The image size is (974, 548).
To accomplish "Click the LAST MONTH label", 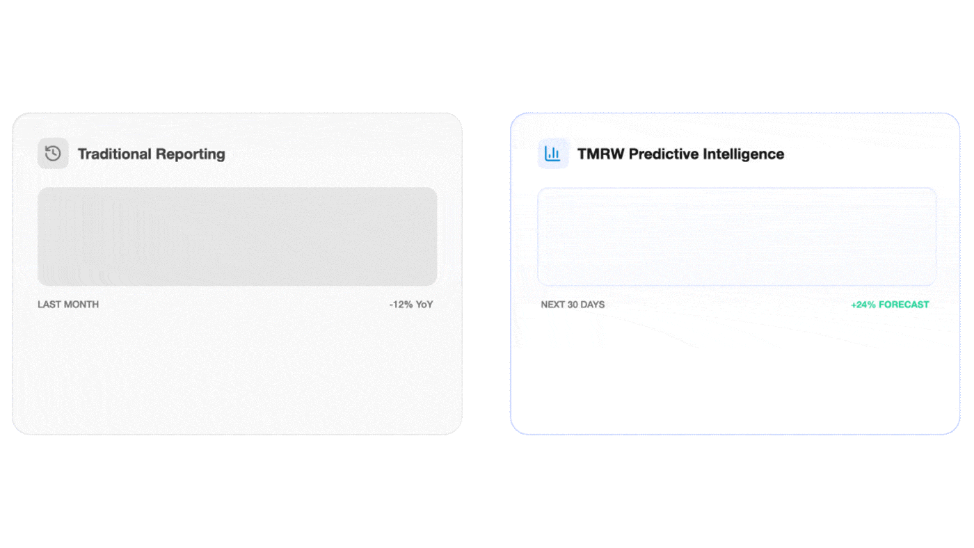I will point(68,305).
